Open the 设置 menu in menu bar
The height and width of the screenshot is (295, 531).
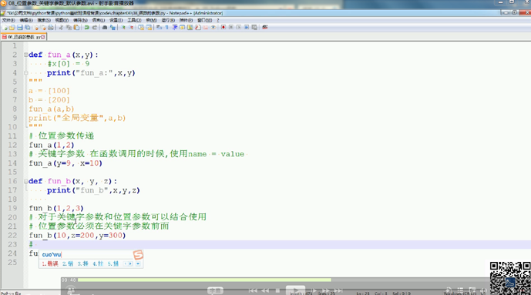tap(116, 20)
